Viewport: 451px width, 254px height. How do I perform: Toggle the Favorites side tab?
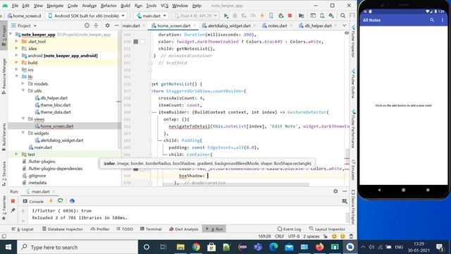4,208
